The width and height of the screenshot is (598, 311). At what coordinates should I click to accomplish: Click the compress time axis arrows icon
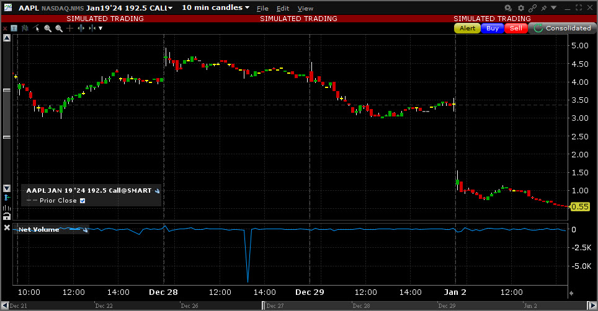click(x=92, y=28)
